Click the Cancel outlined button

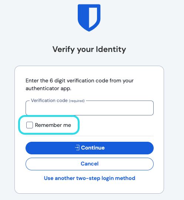[x=90, y=164]
